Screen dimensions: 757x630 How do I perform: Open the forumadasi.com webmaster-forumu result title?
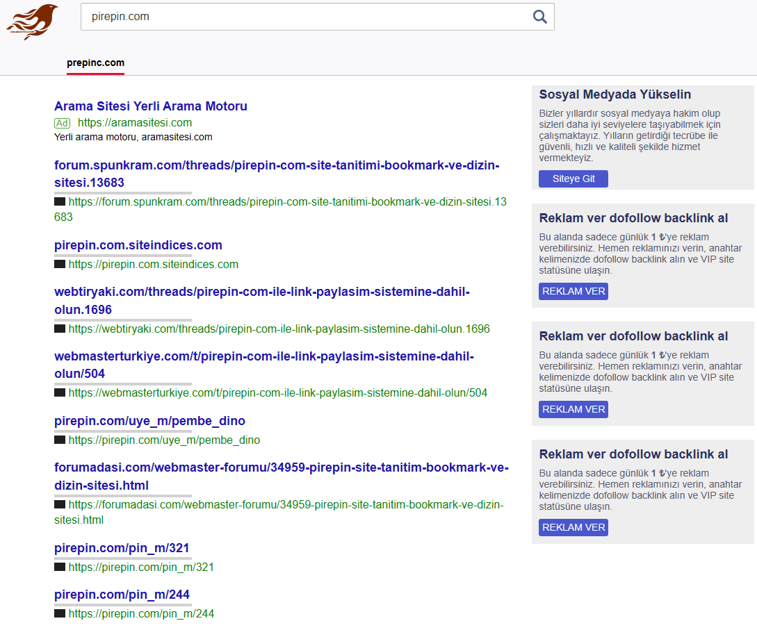click(282, 476)
